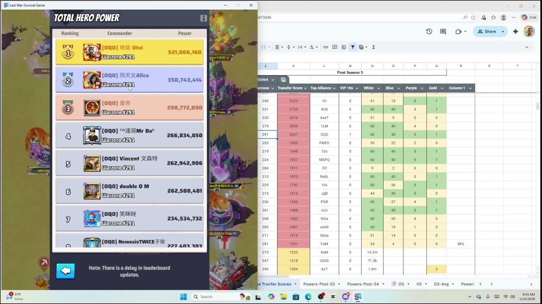The height and width of the screenshot is (304, 542).
Task: Select the double O M leaderboard row
Action: pyautogui.click(x=130, y=191)
